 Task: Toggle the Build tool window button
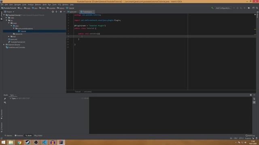(29, 136)
